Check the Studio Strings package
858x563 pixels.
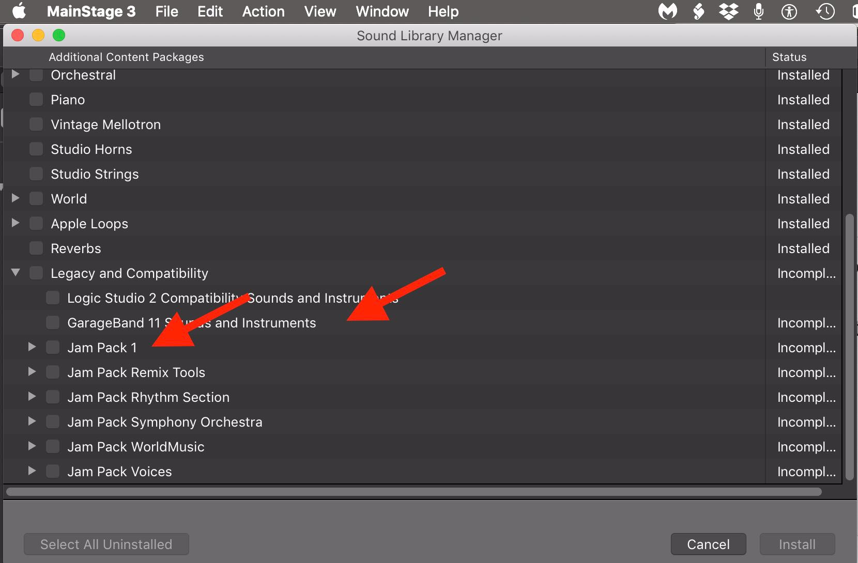[36, 174]
